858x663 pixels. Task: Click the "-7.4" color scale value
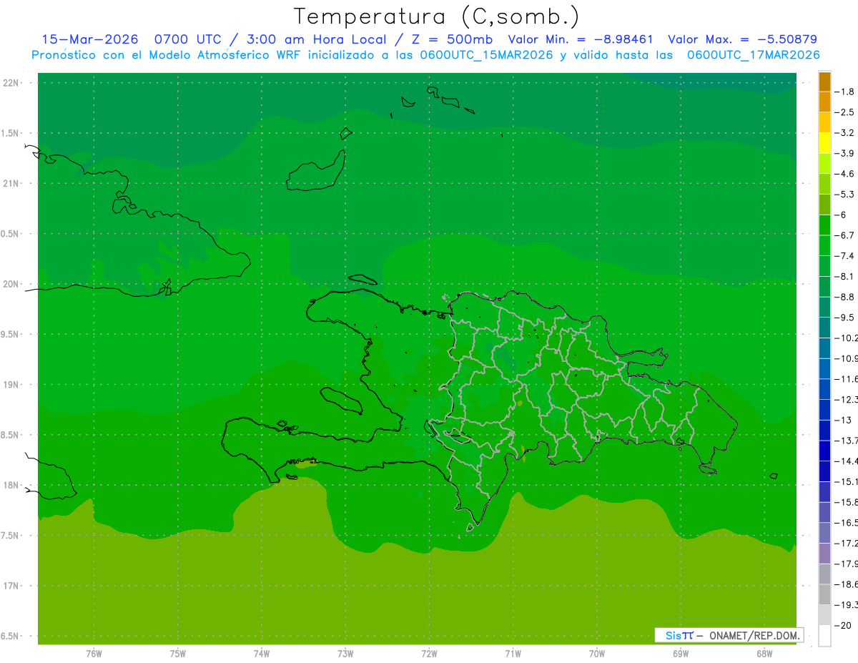coord(845,256)
